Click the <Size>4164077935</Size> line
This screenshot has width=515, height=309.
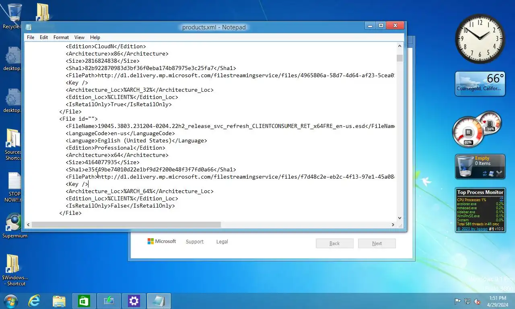coord(103,162)
